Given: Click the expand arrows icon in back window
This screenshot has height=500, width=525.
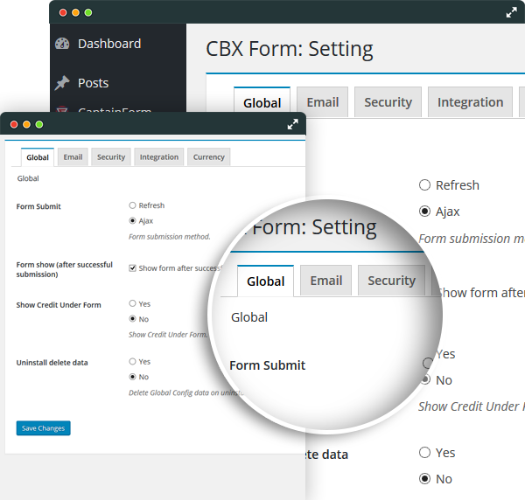Looking at the screenshot, I should click(x=511, y=13).
